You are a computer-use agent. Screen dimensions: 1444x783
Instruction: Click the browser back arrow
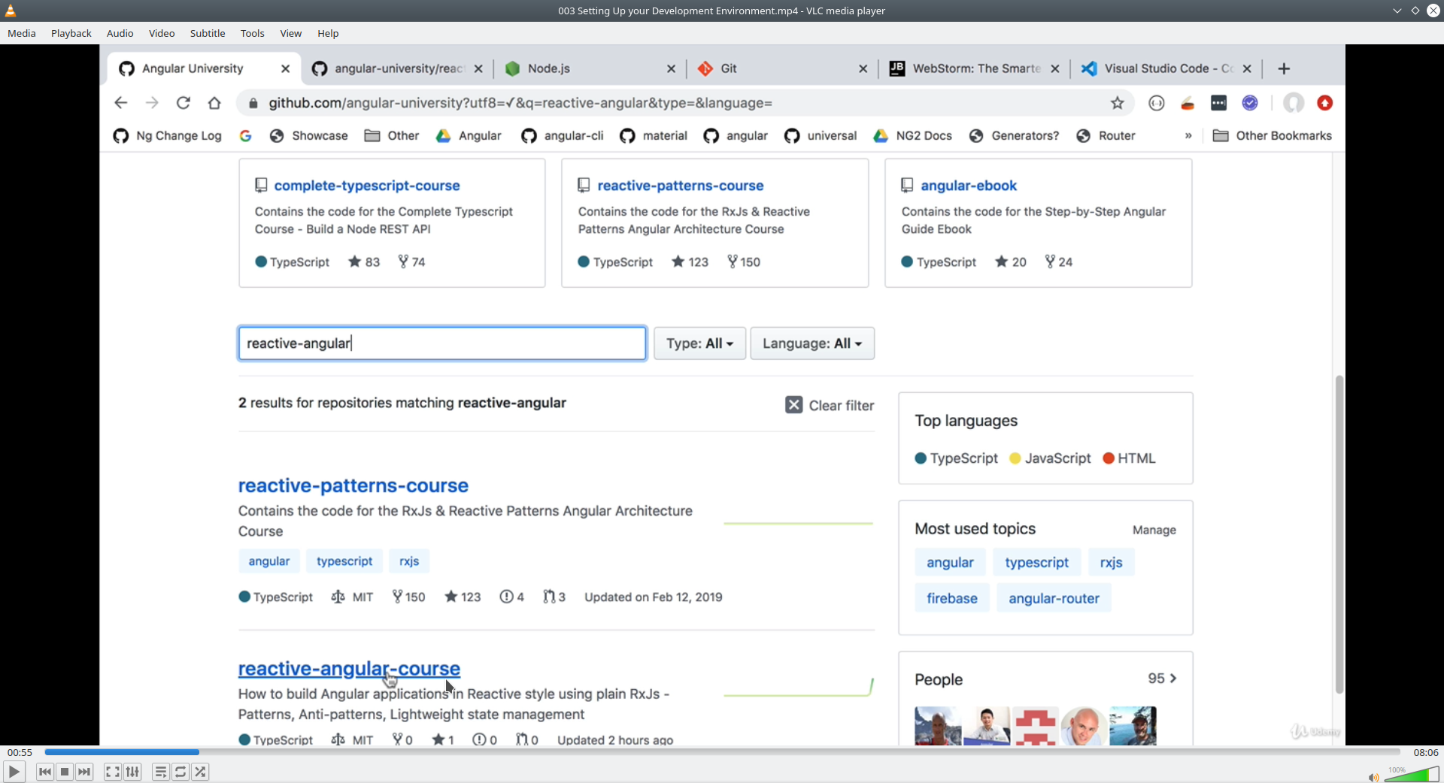pyautogui.click(x=120, y=103)
